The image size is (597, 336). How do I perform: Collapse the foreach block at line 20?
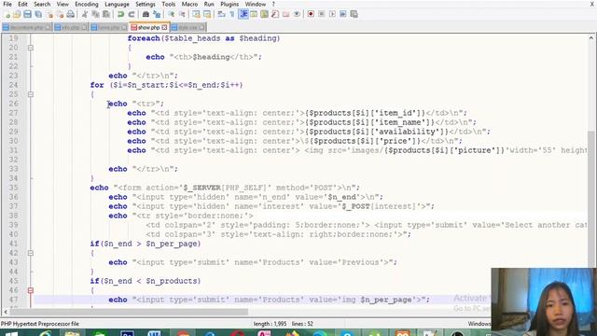pyautogui.click(x=31, y=48)
